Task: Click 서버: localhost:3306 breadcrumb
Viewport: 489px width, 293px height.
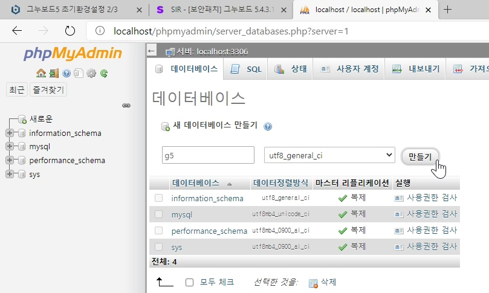Action: [x=212, y=51]
